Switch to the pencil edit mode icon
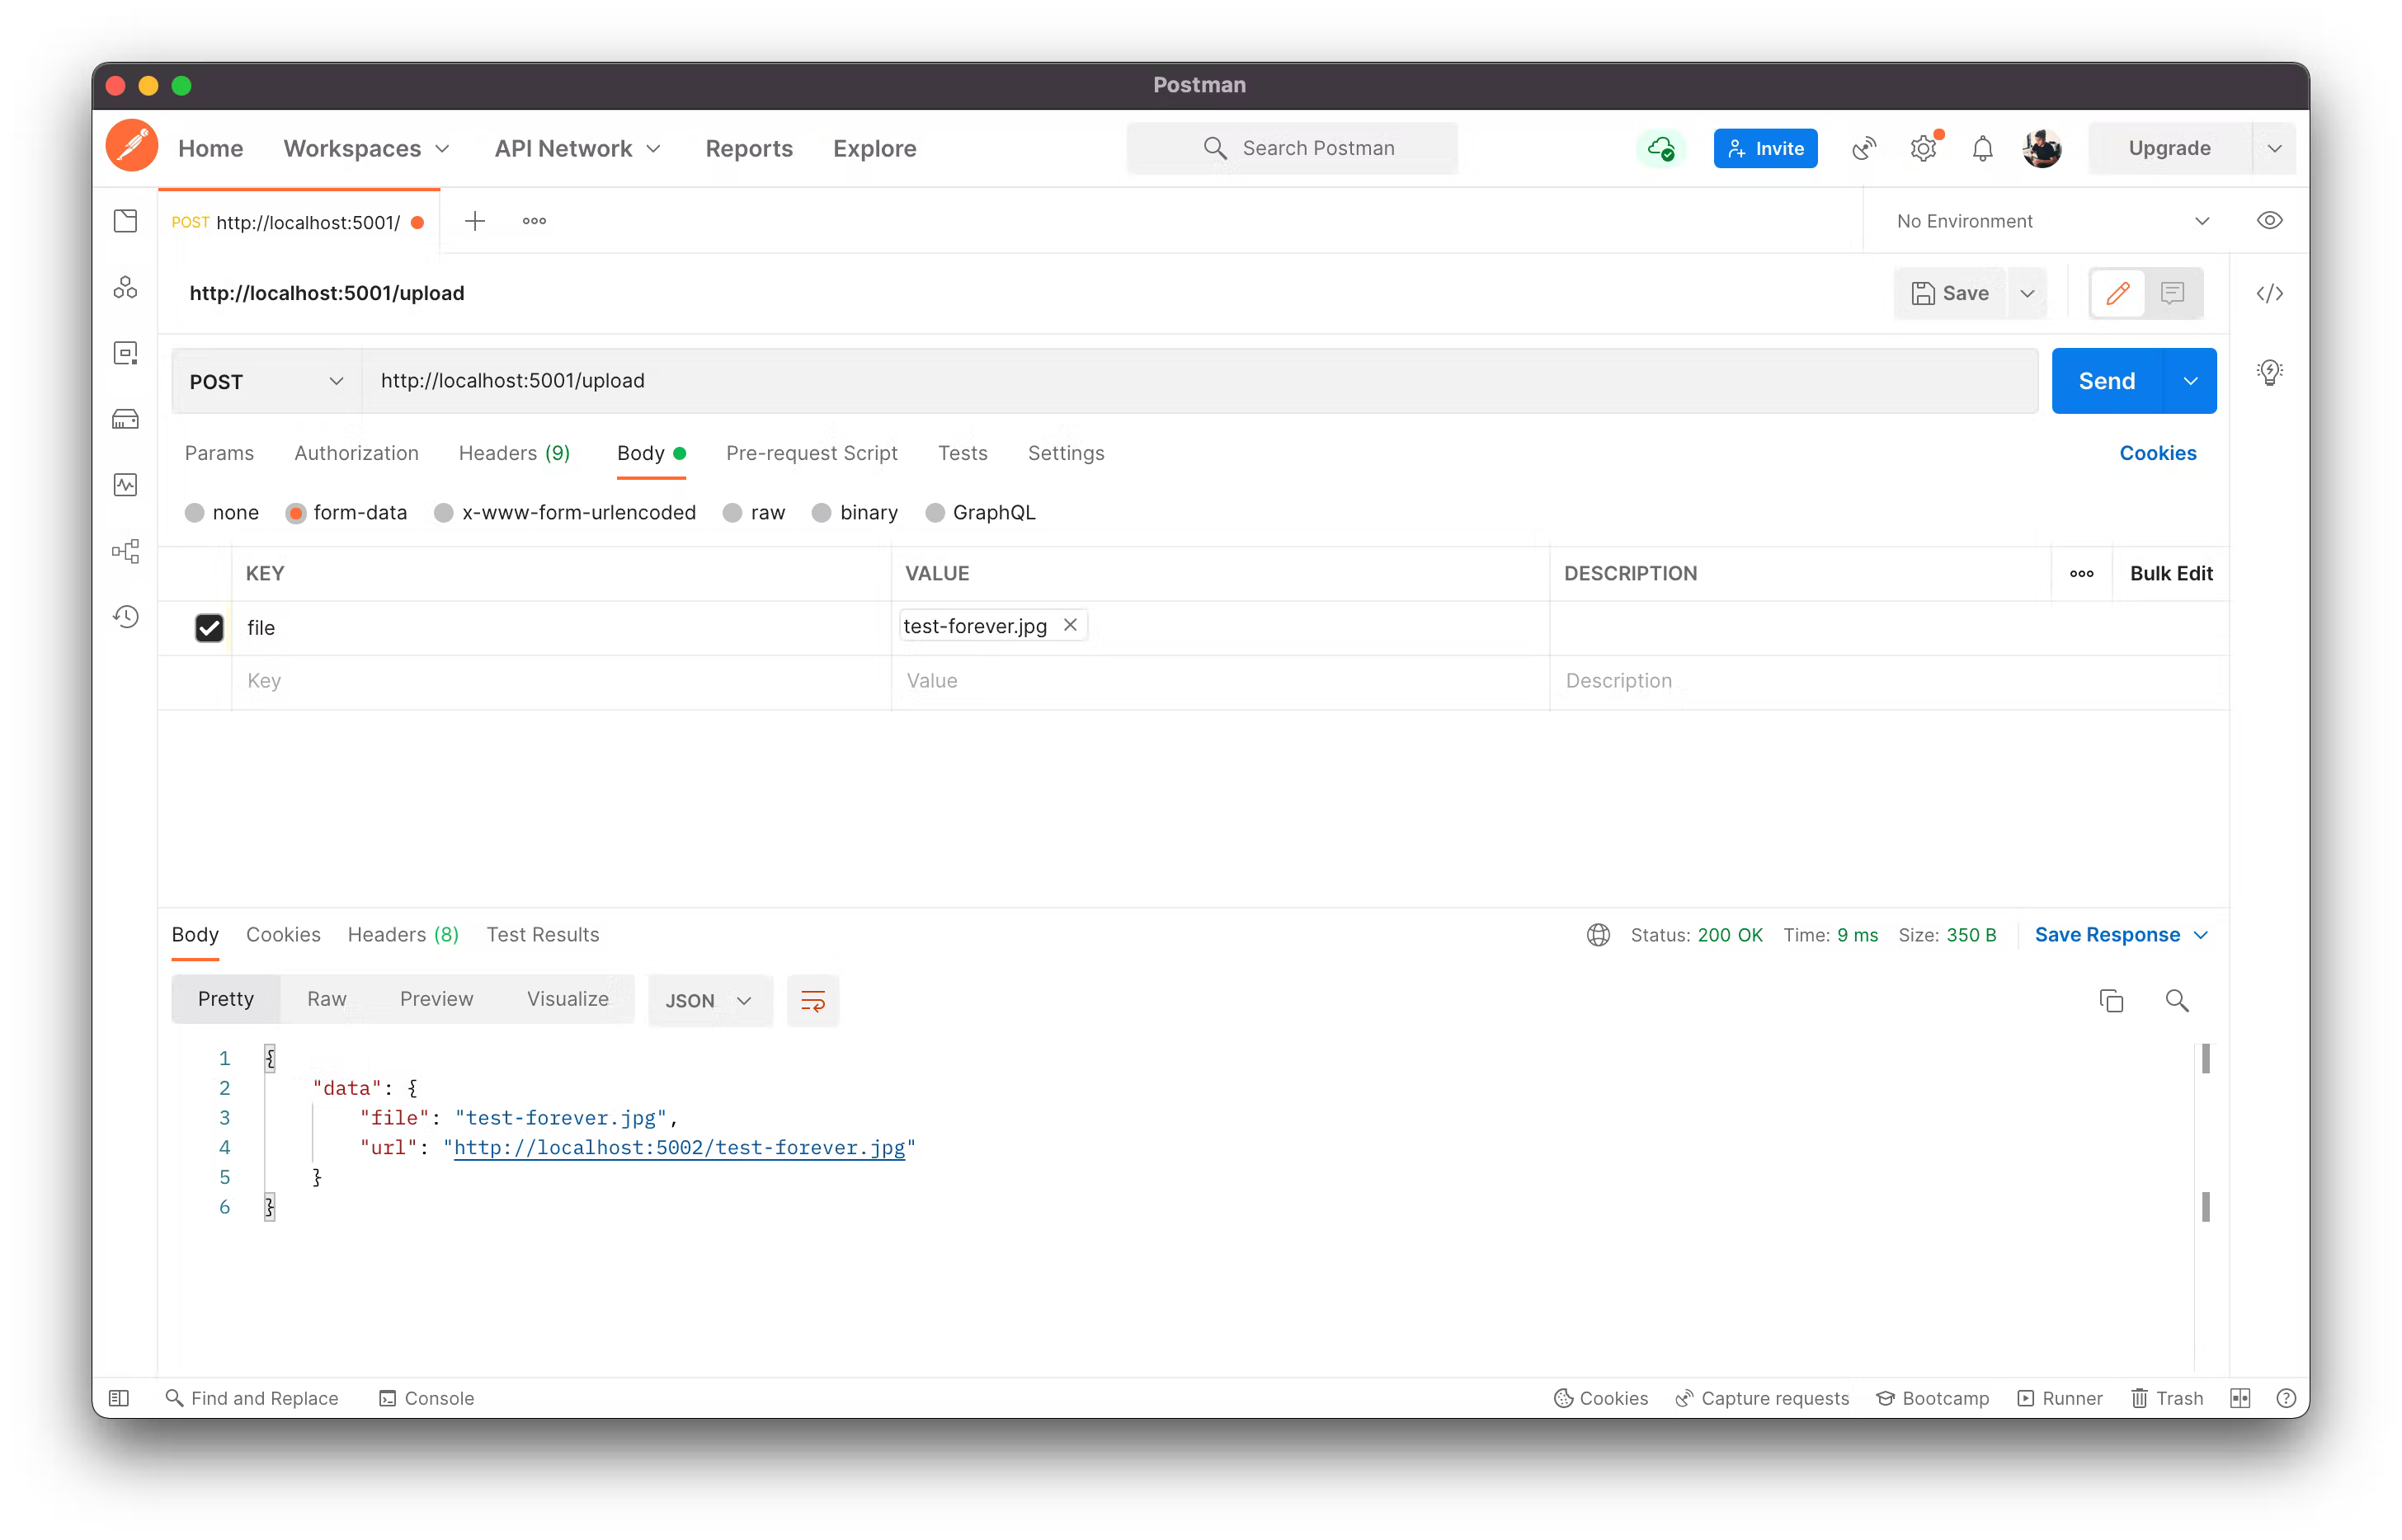The height and width of the screenshot is (1540, 2402). click(2117, 293)
